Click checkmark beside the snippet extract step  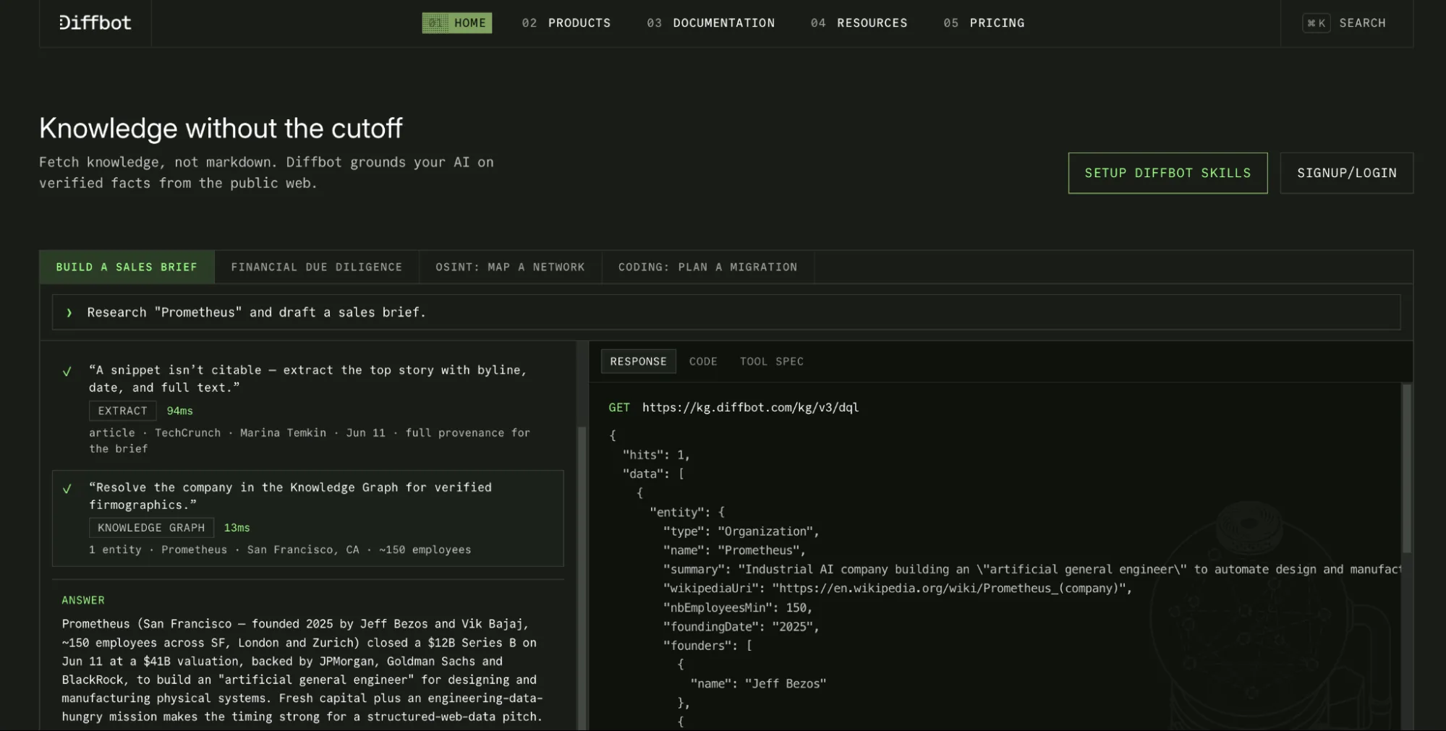(67, 372)
